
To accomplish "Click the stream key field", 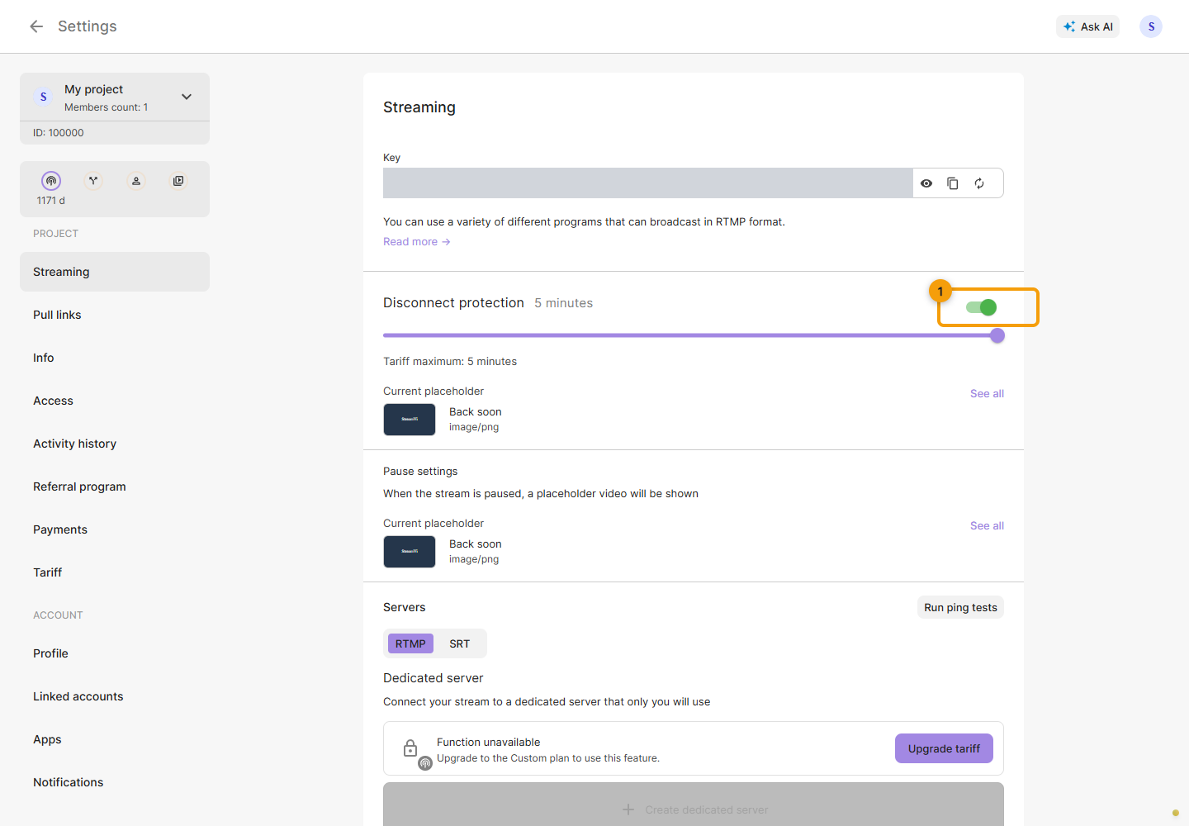I will 648,183.
